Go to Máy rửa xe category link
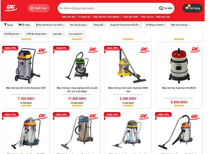Screen dimensions: 209x154 pyautogui.click(x=147, y=17)
